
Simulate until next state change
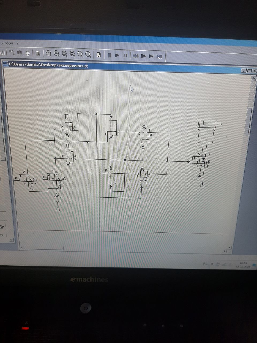click(x=151, y=56)
